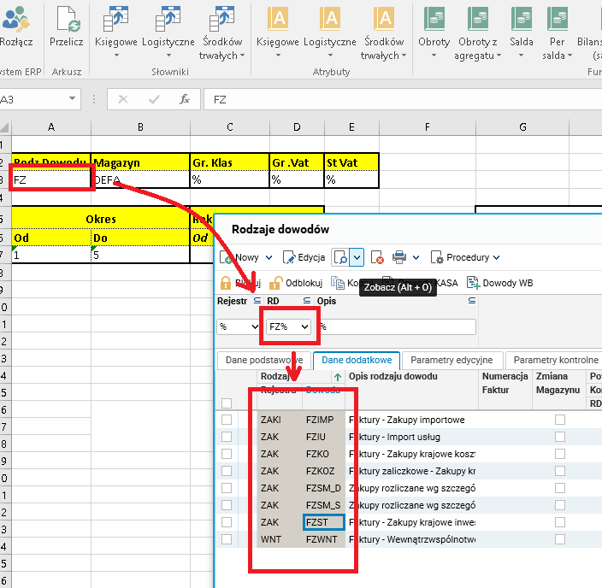The width and height of the screenshot is (602, 588).
Task: Click the Rejestr column filter icon
Action: pyautogui.click(x=257, y=301)
